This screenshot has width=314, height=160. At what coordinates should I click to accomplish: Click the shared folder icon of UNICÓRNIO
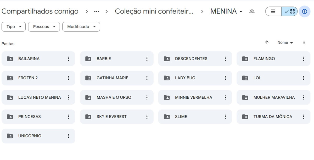click(x=10, y=136)
